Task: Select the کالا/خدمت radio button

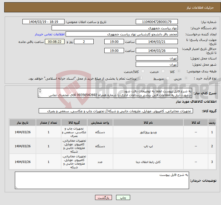Action: 143,71
